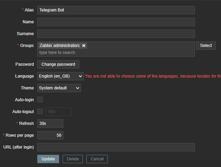This screenshot has height=167, width=221.
Task: Enable the Auto-login checkbox
Action: click(x=40, y=100)
